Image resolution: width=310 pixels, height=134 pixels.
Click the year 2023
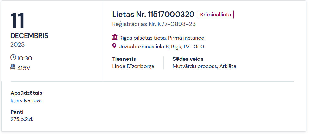(x=17, y=45)
